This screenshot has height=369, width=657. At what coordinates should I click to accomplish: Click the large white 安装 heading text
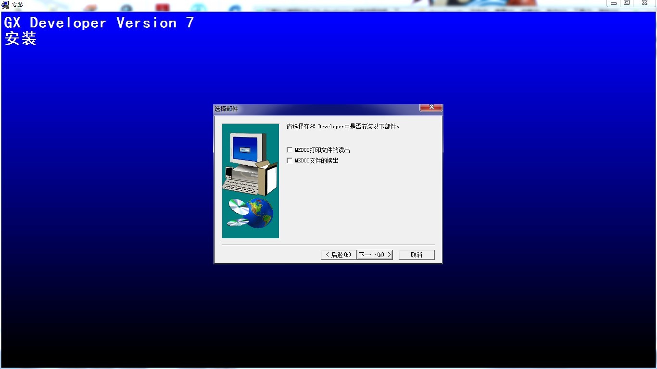click(x=21, y=38)
